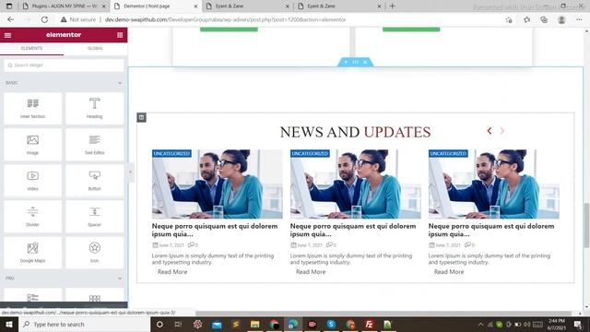Open first post title Neque porro
Screen dimensions: 590x332
[x=215, y=230]
